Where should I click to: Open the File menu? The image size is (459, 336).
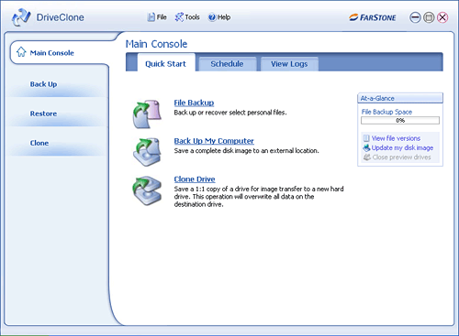tap(157, 17)
